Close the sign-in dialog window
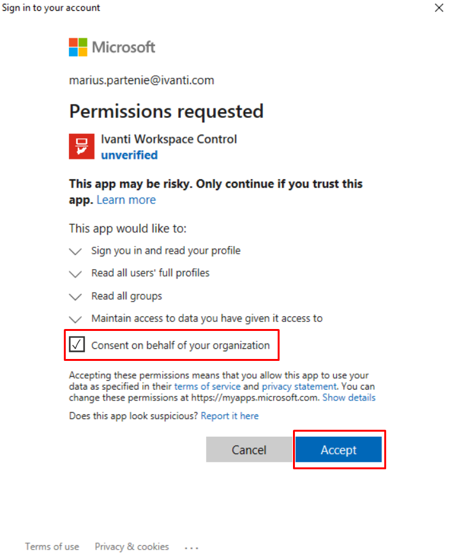 (x=439, y=8)
